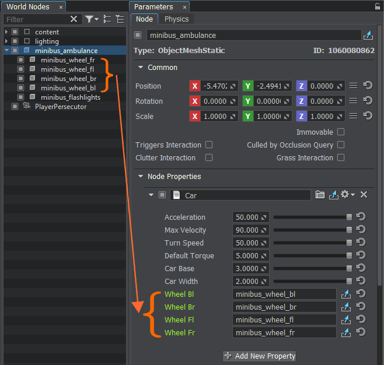
Task: Switch to the Physics tab
Action: [x=176, y=19]
